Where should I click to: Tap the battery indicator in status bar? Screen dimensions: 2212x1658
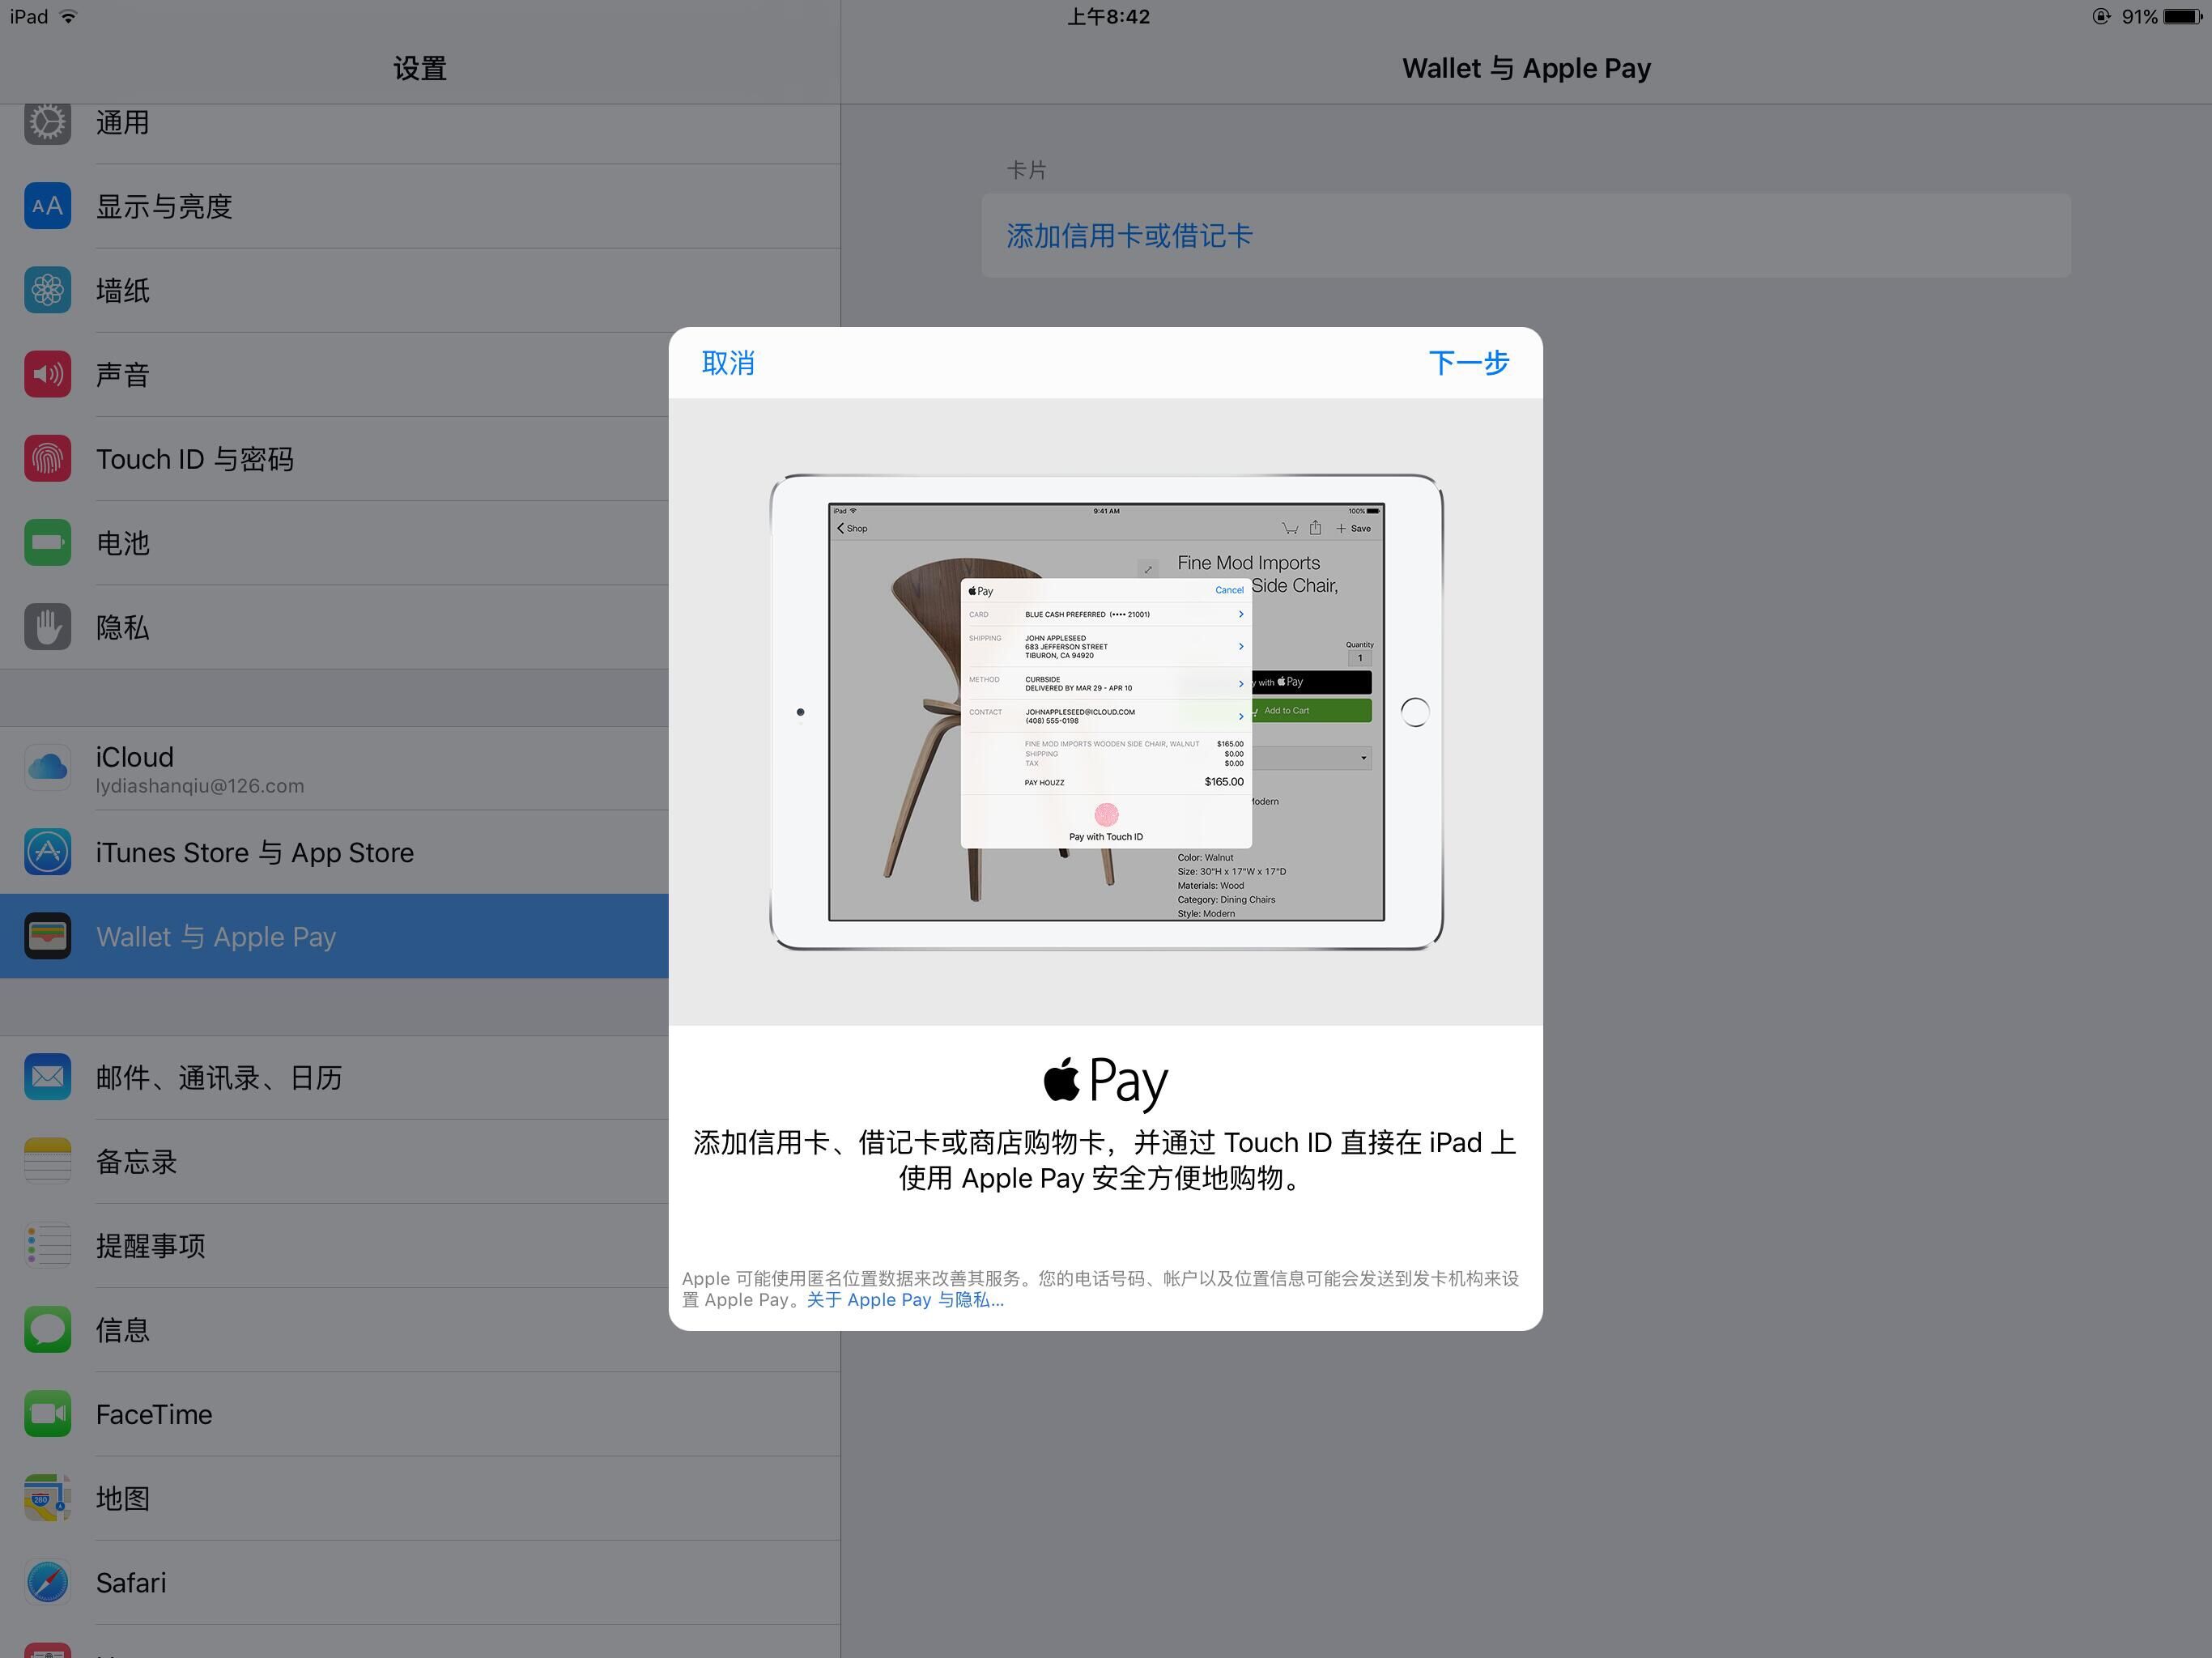click(x=2184, y=17)
